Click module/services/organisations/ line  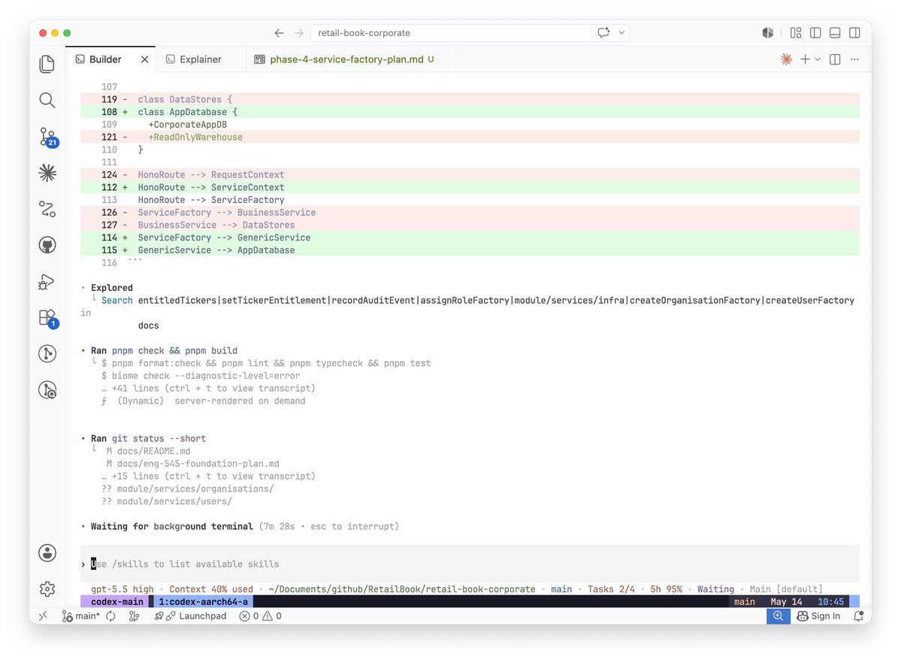[195, 489]
